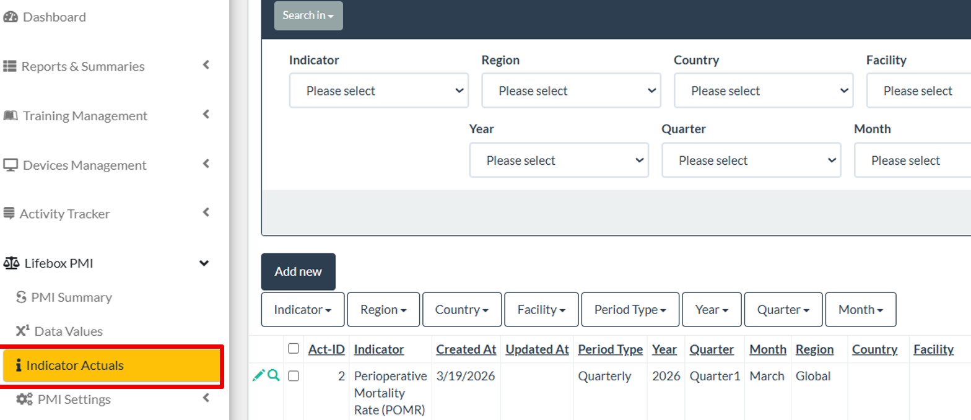Open the Quarter filter select box
Image resolution: width=971 pixels, height=420 pixels.
[751, 160]
